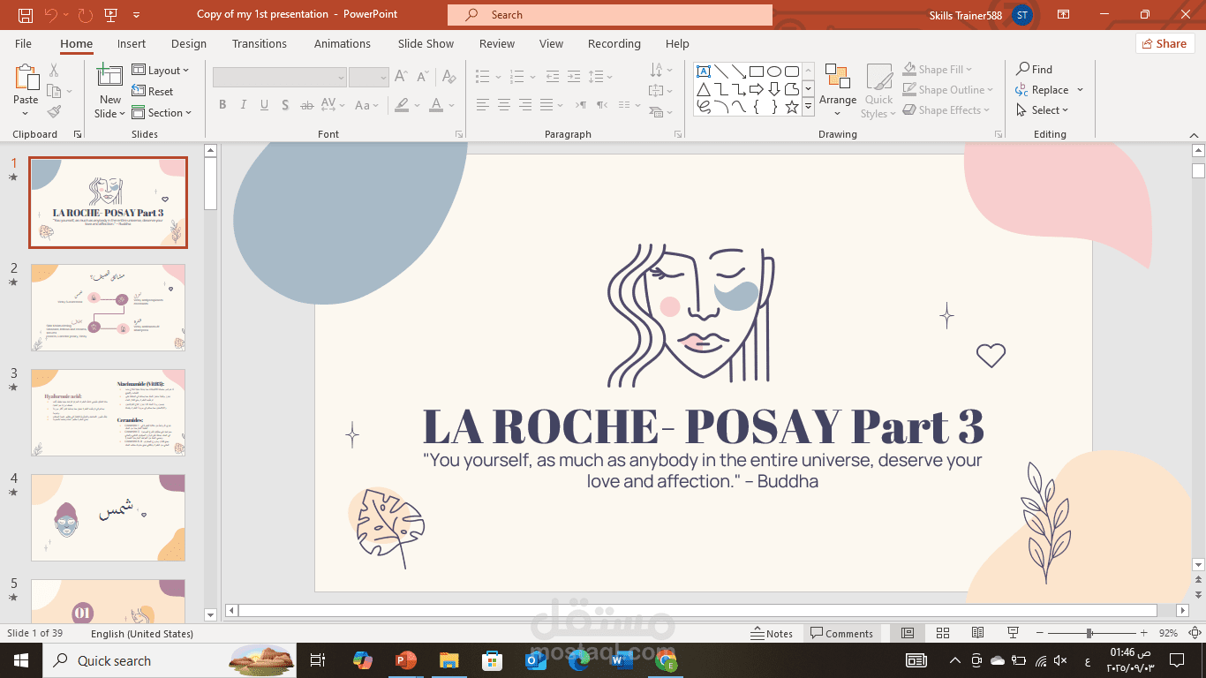Redo the action in quick access toolbar
The image size is (1206, 678).
85,14
